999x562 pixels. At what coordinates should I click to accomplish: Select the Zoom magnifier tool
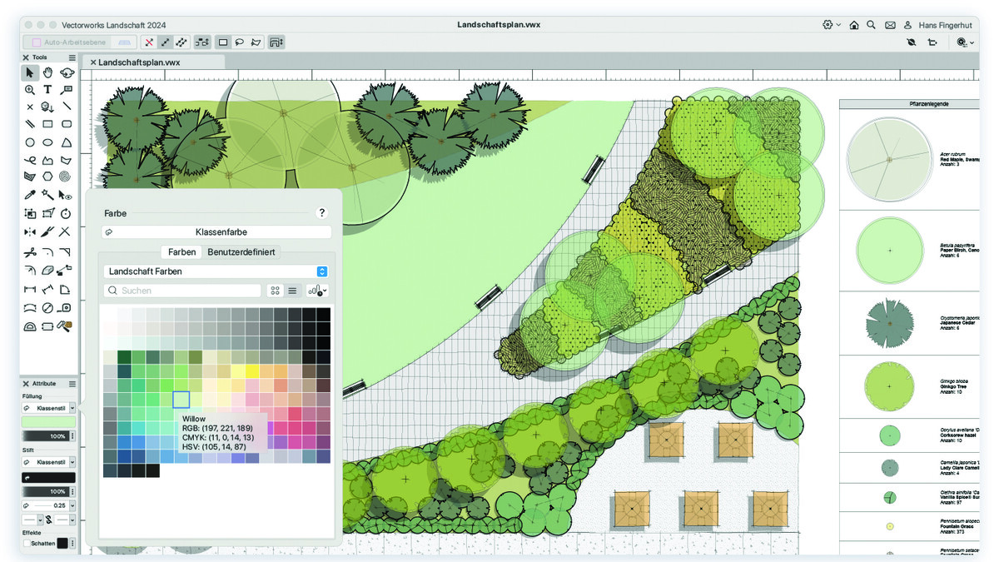30,89
